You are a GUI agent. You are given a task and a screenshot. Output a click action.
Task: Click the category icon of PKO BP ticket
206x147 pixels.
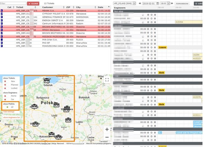point(2,43)
